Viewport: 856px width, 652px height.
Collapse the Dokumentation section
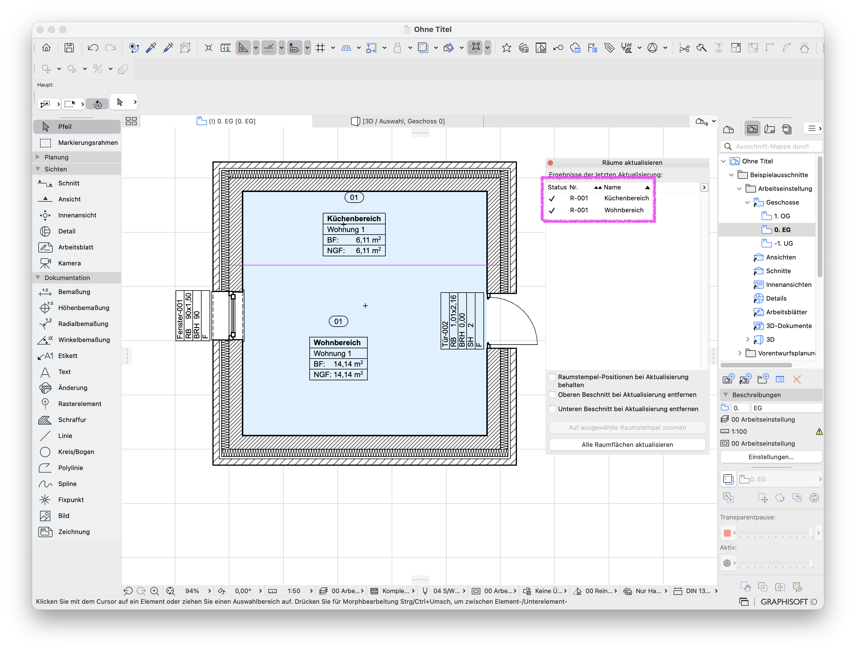click(x=38, y=278)
